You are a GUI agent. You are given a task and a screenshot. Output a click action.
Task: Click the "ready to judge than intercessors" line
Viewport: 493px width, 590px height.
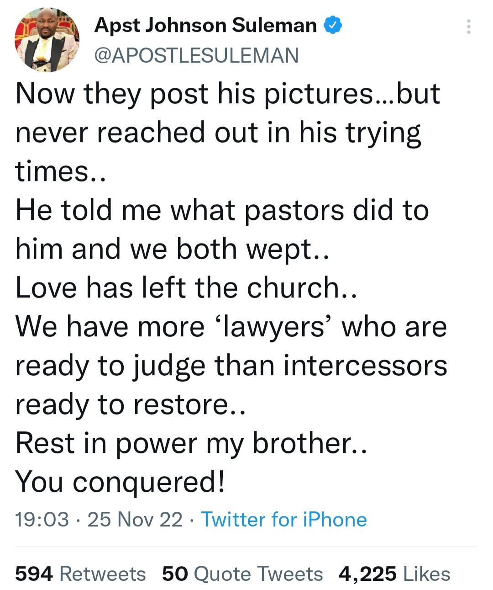pyautogui.click(x=231, y=366)
